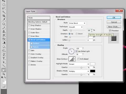126x94 pixels.
Task: Select the Down direction radio button
Action: click(77, 34)
